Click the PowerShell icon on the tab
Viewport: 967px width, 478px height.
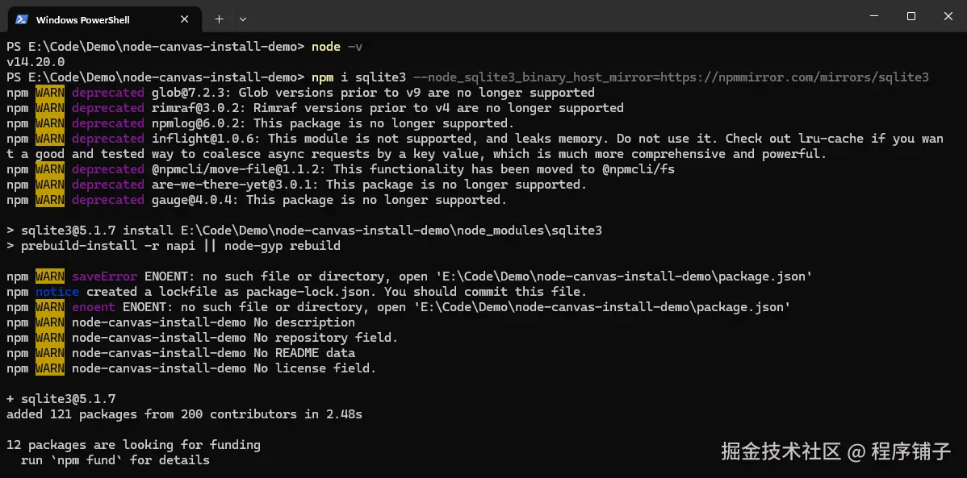[x=22, y=19]
